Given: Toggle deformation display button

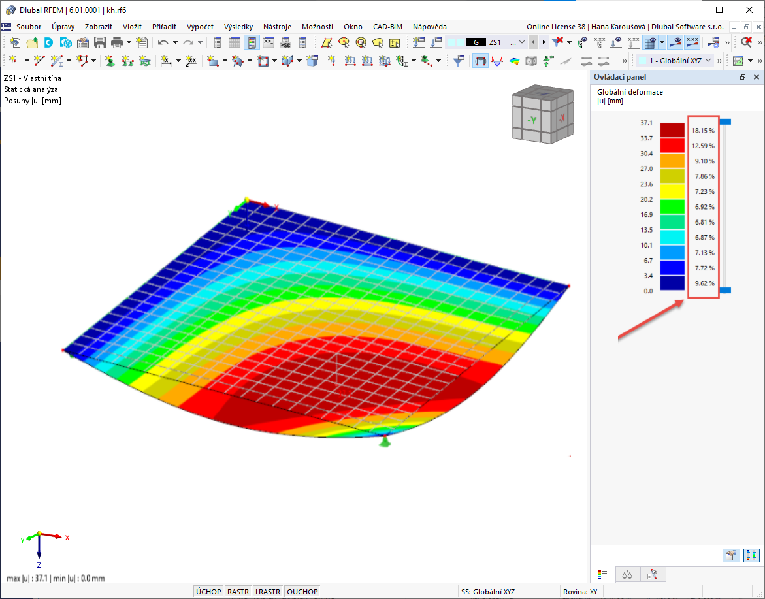Looking at the screenshot, I should [481, 61].
